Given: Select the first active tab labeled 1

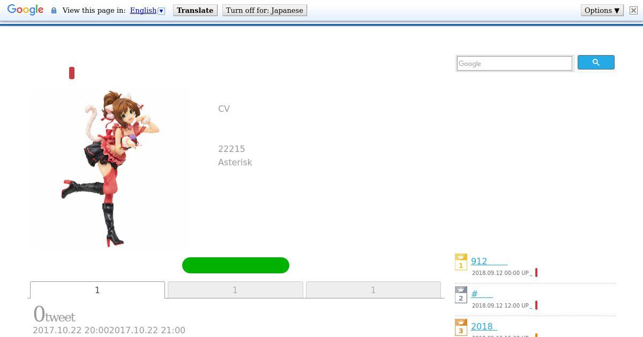Looking at the screenshot, I should click(x=98, y=290).
